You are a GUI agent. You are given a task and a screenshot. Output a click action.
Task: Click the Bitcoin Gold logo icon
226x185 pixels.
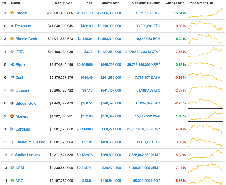tap(12, 103)
